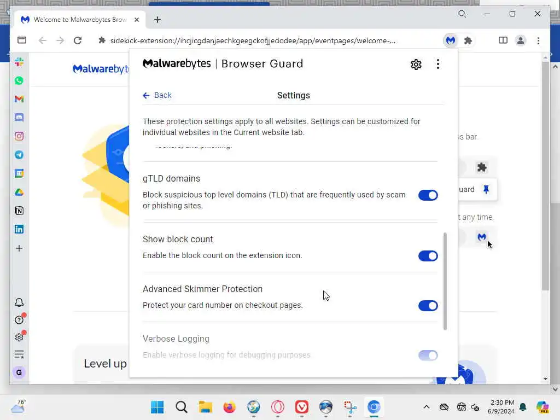This screenshot has height=420, width=560.
Task: Reload the current page
Action: [78, 40]
